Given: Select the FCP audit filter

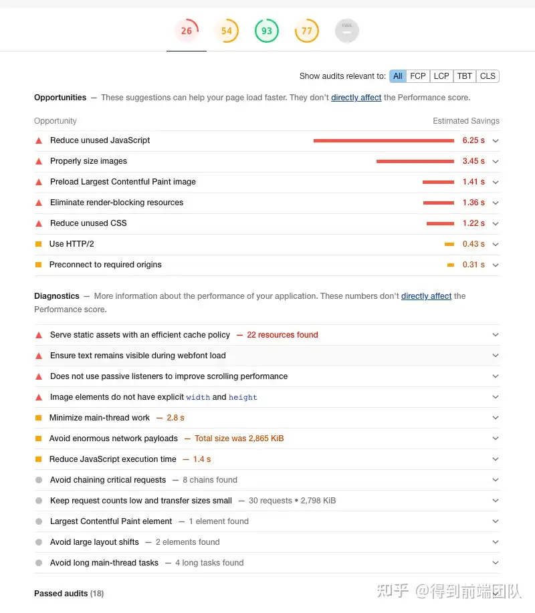Looking at the screenshot, I should point(418,76).
